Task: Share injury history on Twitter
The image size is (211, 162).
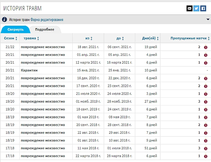Action: pyautogui.click(x=196, y=8)
